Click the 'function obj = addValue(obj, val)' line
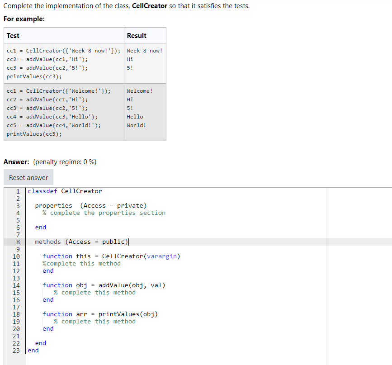The height and width of the screenshot is (365, 392). (x=104, y=285)
